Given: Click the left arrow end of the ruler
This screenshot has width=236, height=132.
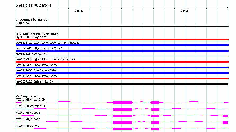Looking at the screenshot, I should coord(16,8).
